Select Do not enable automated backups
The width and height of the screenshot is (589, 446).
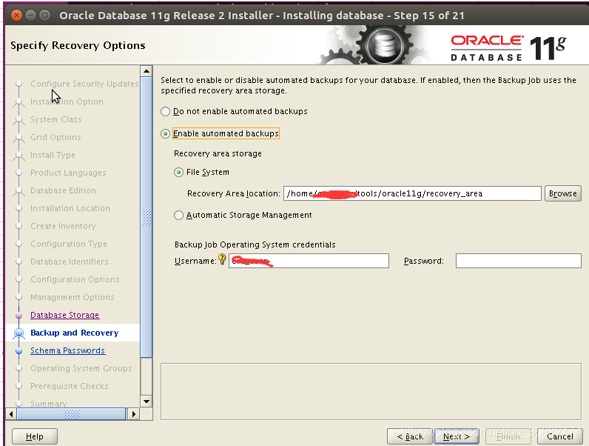pos(165,111)
